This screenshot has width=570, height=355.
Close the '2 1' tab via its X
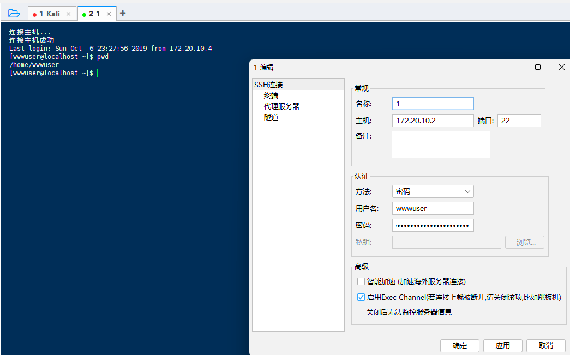[x=109, y=14]
